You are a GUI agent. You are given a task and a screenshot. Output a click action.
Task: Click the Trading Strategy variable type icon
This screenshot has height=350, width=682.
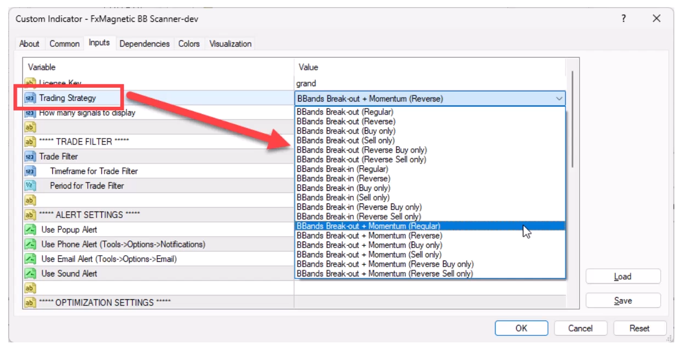[x=29, y=98]
